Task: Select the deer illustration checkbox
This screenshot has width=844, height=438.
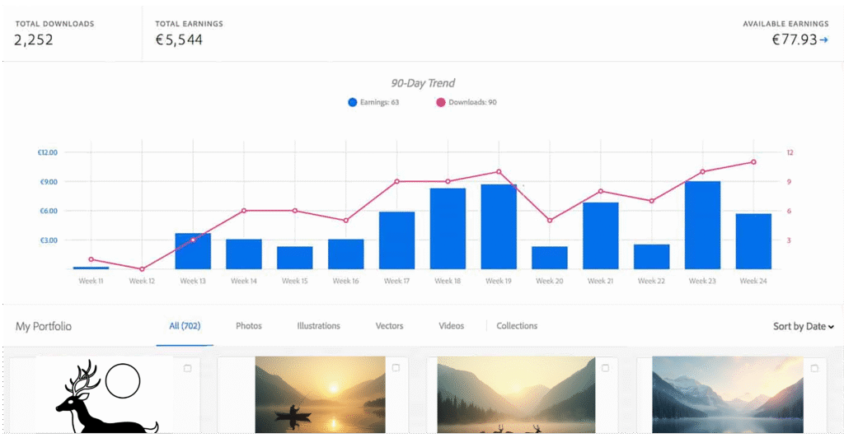Action: (187, 368)
